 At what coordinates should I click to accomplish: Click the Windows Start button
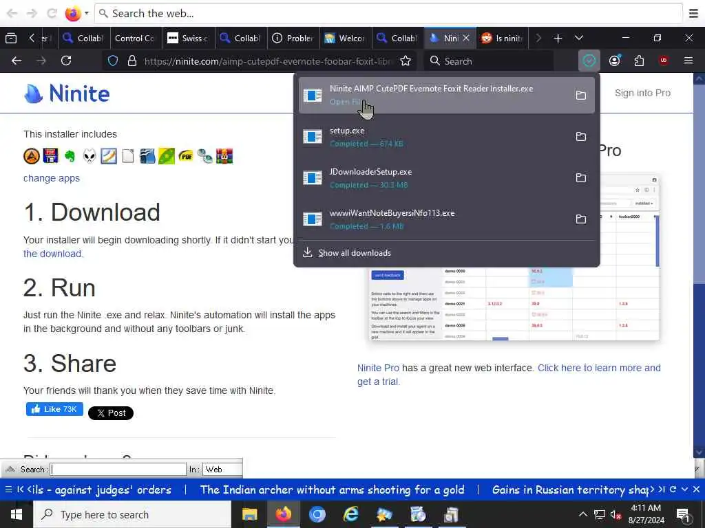point(17,514)
